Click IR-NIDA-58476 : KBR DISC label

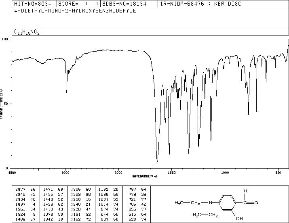click(x=201, y=4)
